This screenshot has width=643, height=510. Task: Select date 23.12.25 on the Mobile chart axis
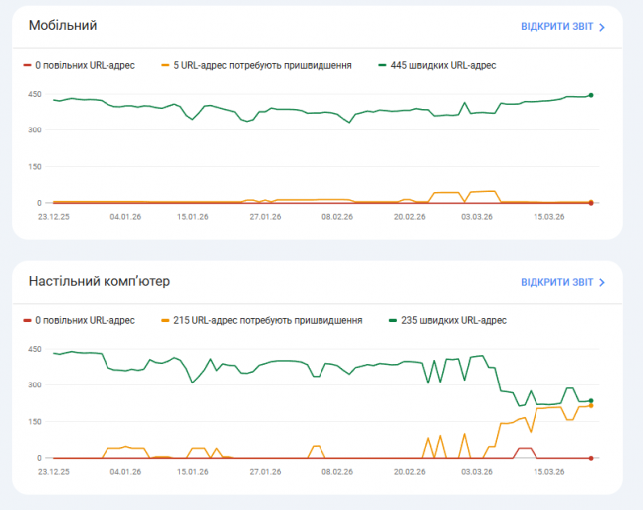coord(54,216)
